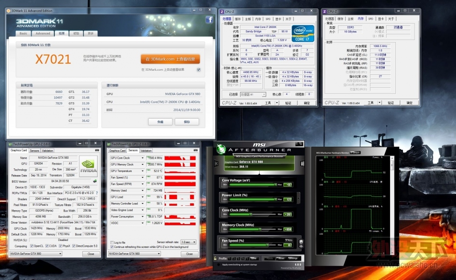
Task: Click the 3DMark 11 title bar icon
Action: (x=8, y=11)
